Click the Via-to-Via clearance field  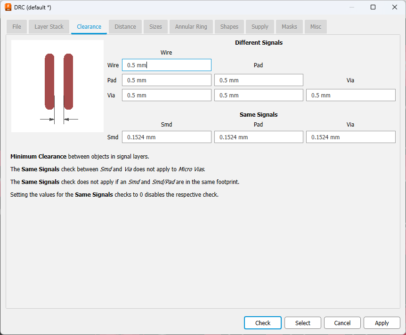point(350,96)
